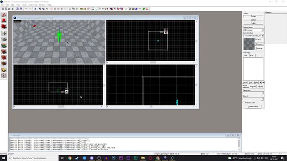Click the Copy toolbar icon
287x161 pixels.
[x=74, y=9]
